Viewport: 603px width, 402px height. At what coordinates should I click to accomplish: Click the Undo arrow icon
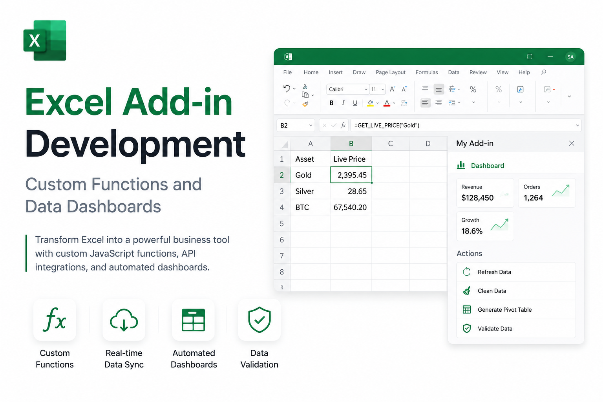point(287,89)
